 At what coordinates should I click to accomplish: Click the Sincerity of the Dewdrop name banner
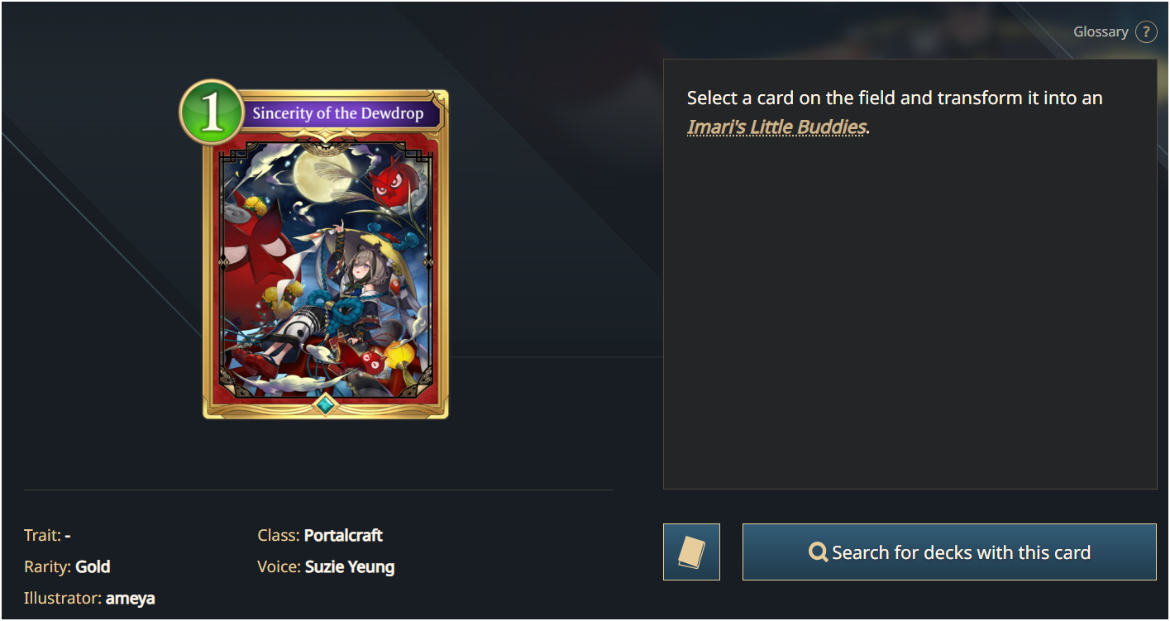click(x=337, y=113)
